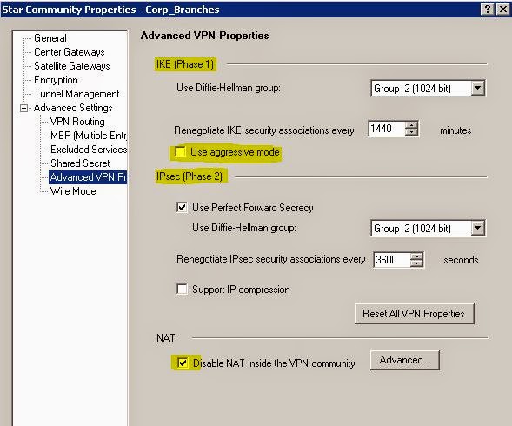Collapse the Advanced Settings tree node
This screenshot has width=512, height=426.
[23, 108]
